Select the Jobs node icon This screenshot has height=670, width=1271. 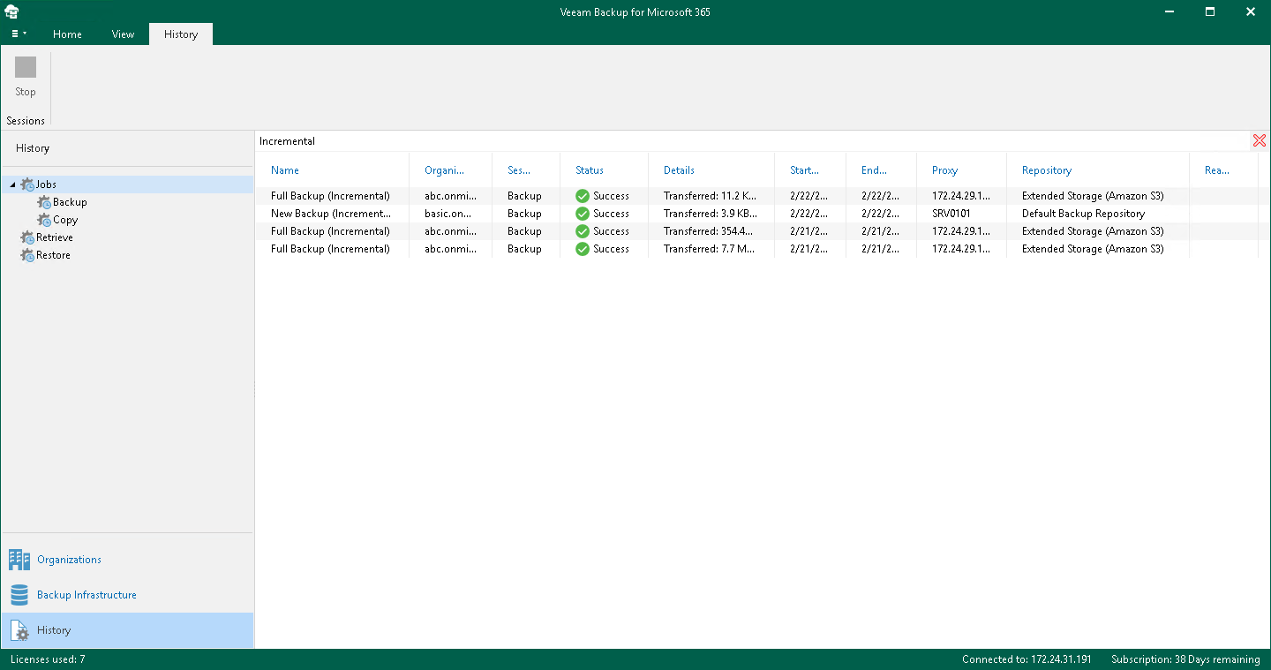point(27,184)
